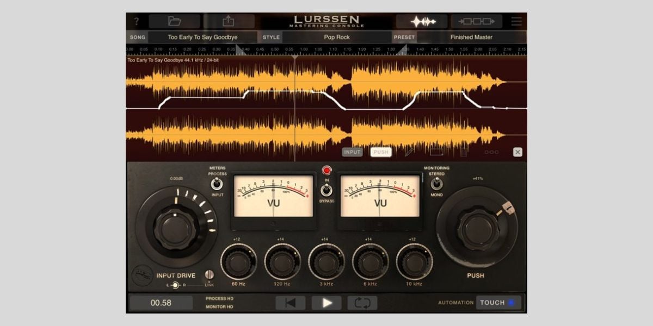Play the track
The height and width of the screenshot is (326, 653).
coord(327,303)
